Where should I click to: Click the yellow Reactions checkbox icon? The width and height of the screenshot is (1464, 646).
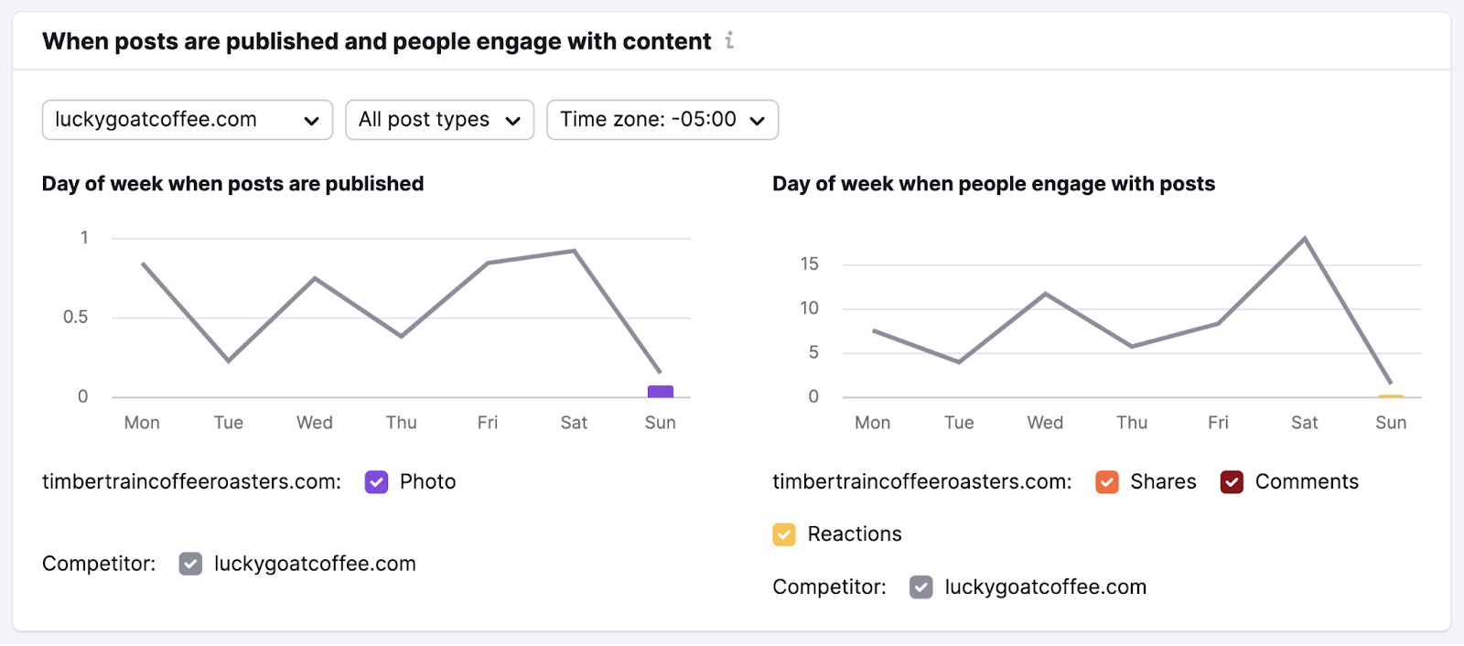pos(785,533)
